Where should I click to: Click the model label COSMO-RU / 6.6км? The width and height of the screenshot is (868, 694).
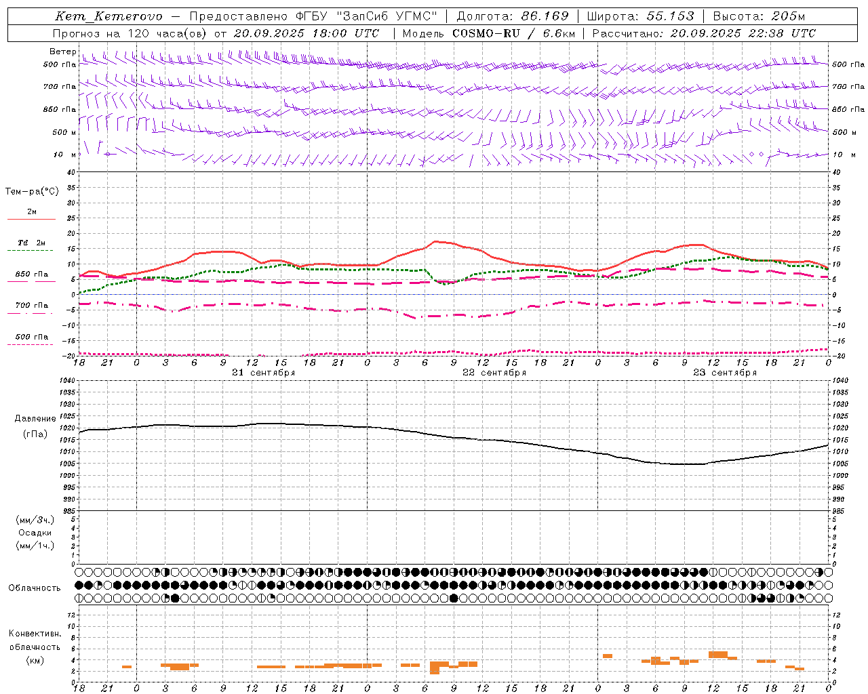pyautogui.click(x=514, y=33)
